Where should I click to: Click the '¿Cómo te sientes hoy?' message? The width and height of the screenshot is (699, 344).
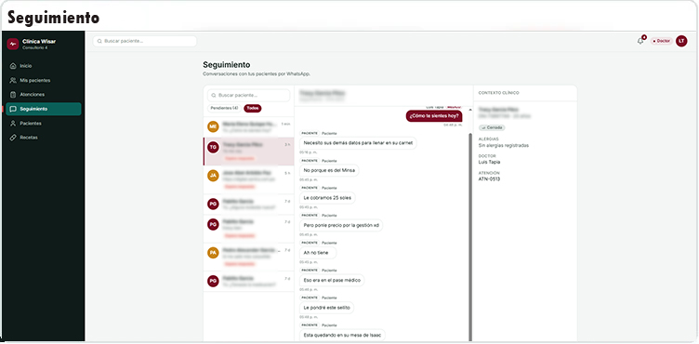[x=434, y=116]
